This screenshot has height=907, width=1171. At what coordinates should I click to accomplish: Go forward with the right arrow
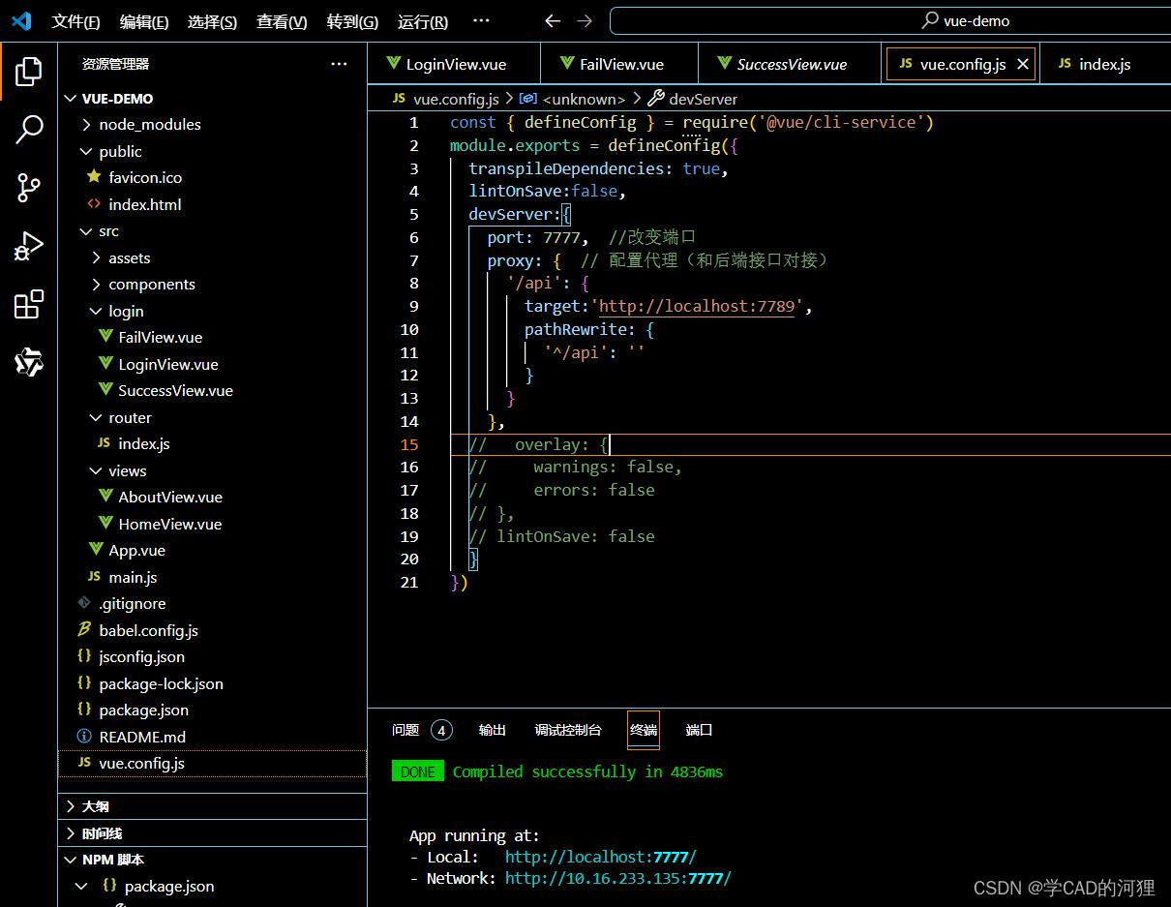point(585,21)
